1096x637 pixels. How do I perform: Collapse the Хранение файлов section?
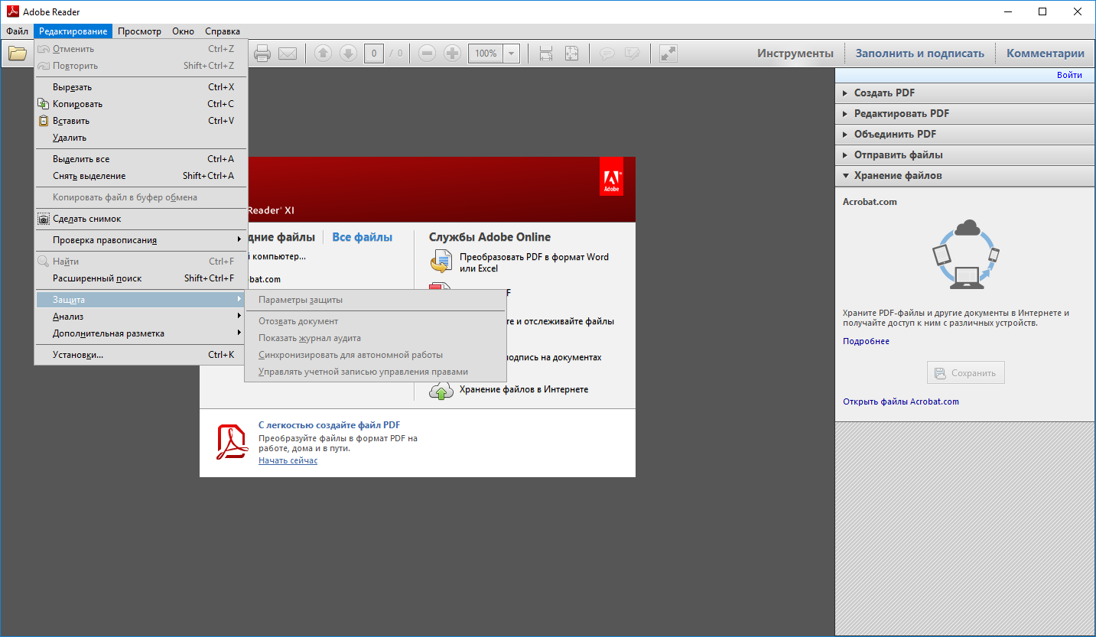tap(965, 176)
